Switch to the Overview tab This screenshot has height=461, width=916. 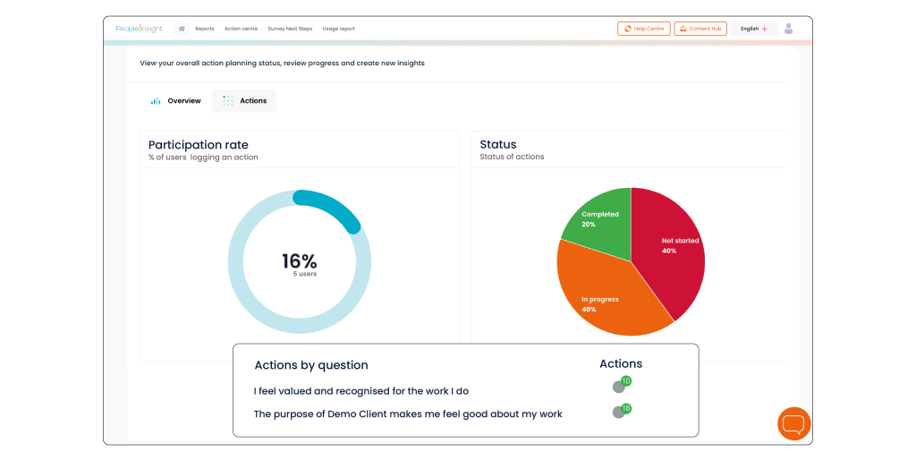click(x=176, y=101)
